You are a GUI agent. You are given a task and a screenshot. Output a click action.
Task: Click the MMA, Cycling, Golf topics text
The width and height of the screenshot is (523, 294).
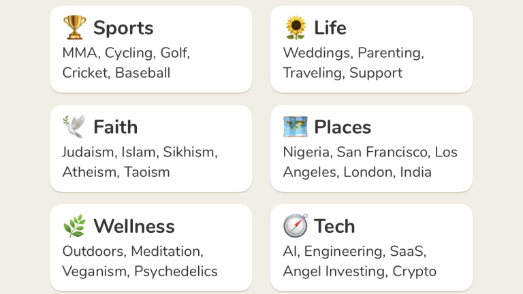click(x=126, y=52)
